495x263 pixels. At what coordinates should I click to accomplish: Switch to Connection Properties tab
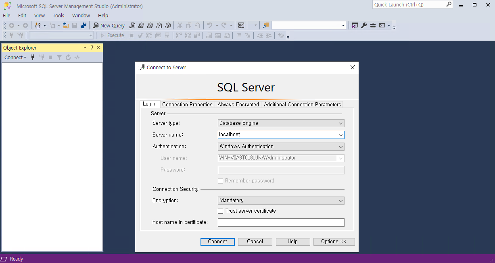coord(187,104)
